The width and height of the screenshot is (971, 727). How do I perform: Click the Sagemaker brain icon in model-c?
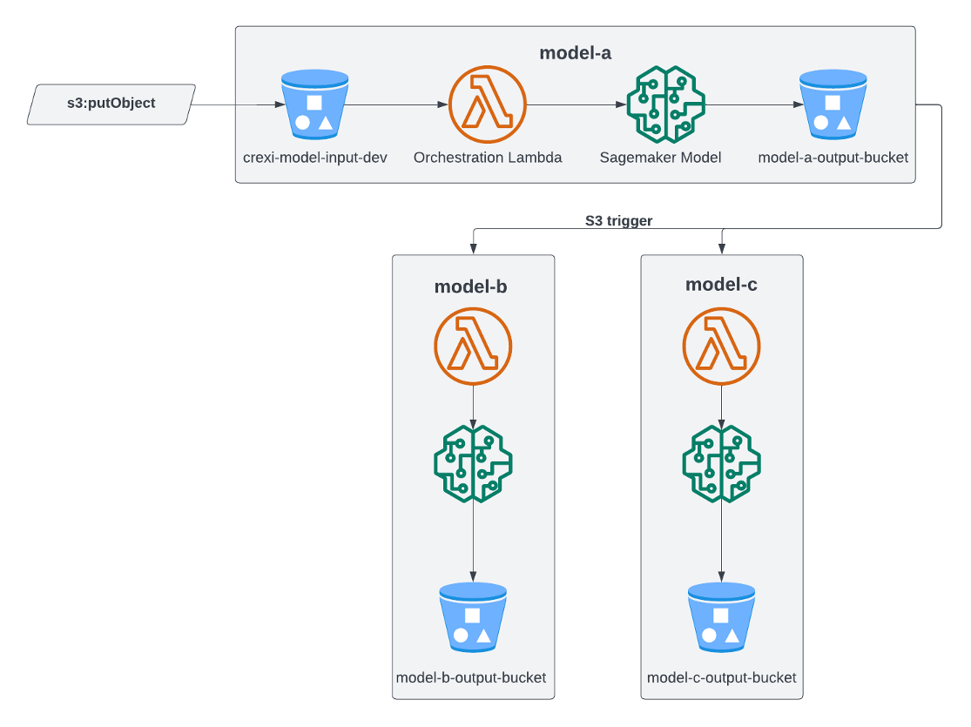[722, 466]
